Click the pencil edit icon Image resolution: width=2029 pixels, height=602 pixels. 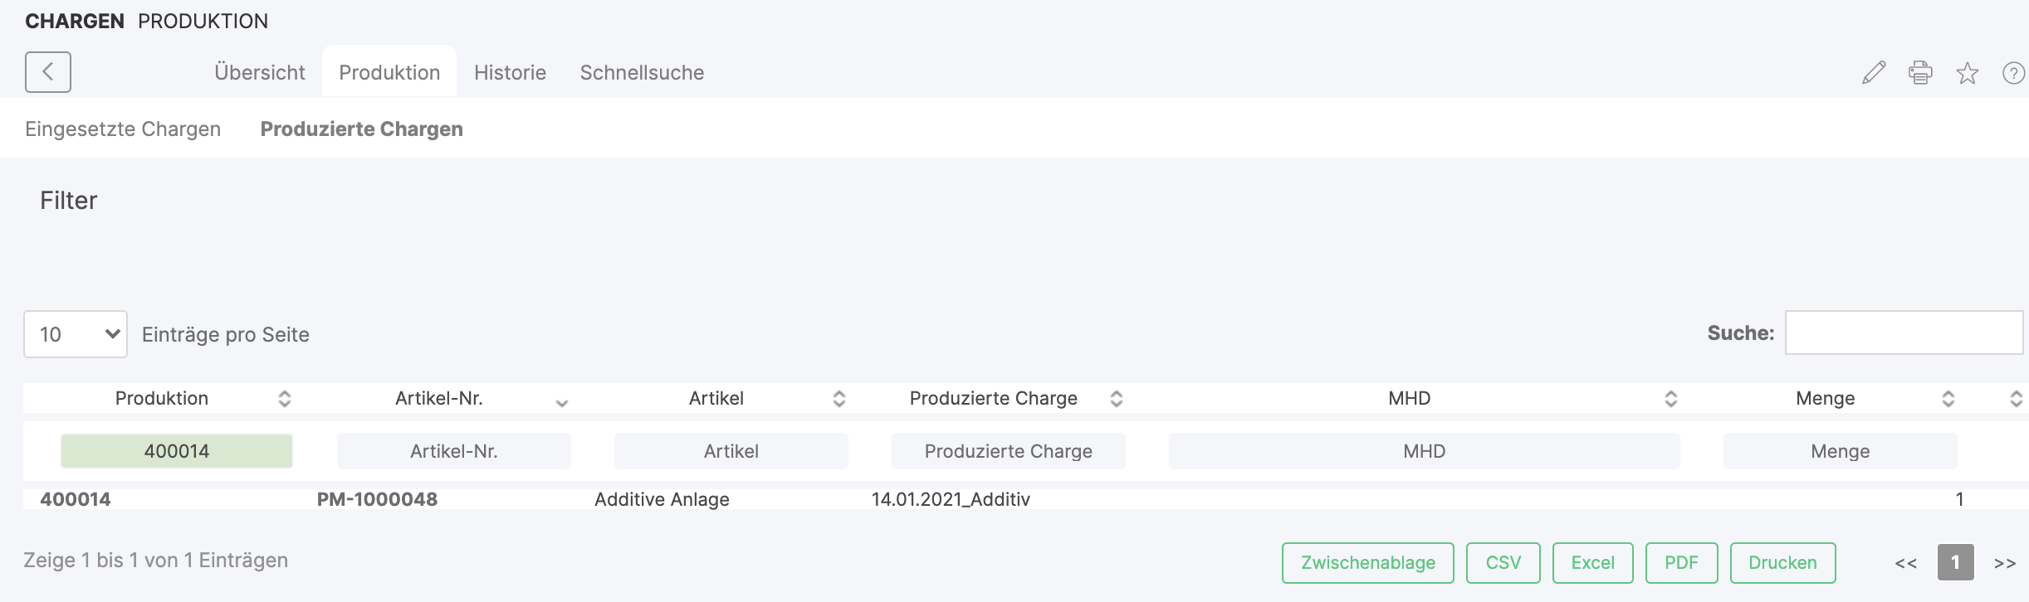pos(1874,73)
